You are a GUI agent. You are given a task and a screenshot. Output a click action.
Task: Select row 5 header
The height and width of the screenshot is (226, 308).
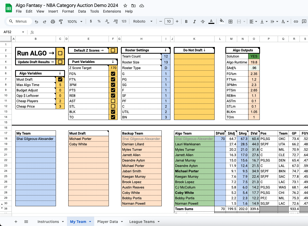[x=6, y=68]
